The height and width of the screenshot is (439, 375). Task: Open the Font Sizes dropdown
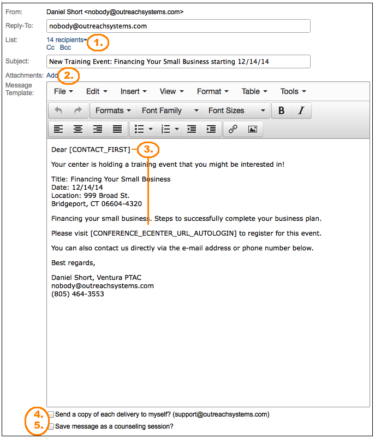[236, 110]
